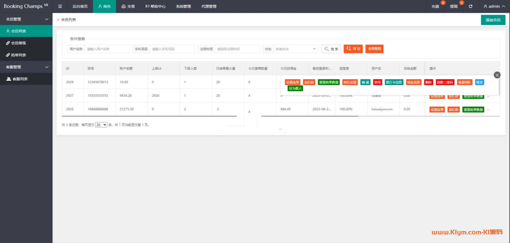Click the 用户名称 input field
510x243 pixels.
[x=107, y=49]
